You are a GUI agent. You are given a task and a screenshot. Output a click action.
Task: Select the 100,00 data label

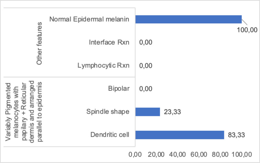(x=247, y=30)
